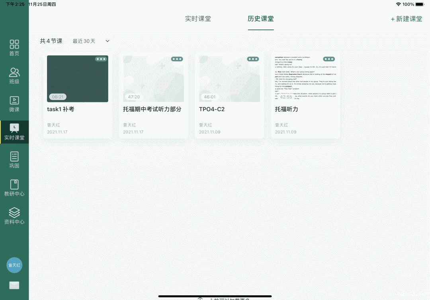Click the 实时课堂 sidebar icon
The image size is (430, 300).
pyautogui.click(x=14, y=131)
